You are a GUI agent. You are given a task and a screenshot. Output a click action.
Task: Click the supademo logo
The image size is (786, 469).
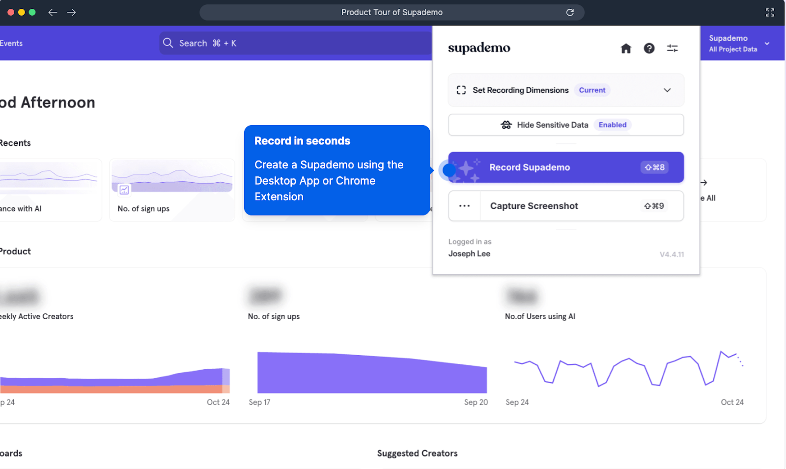479,48
